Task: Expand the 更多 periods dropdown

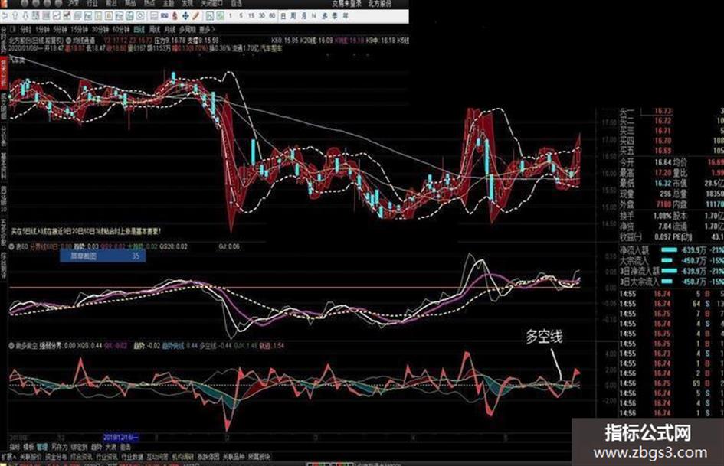Action: pos(207,29)
